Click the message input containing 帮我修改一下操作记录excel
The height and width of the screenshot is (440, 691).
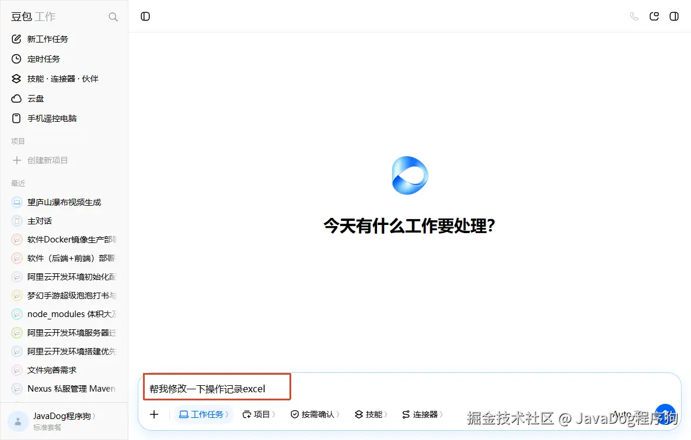click(x=410, y=389)
